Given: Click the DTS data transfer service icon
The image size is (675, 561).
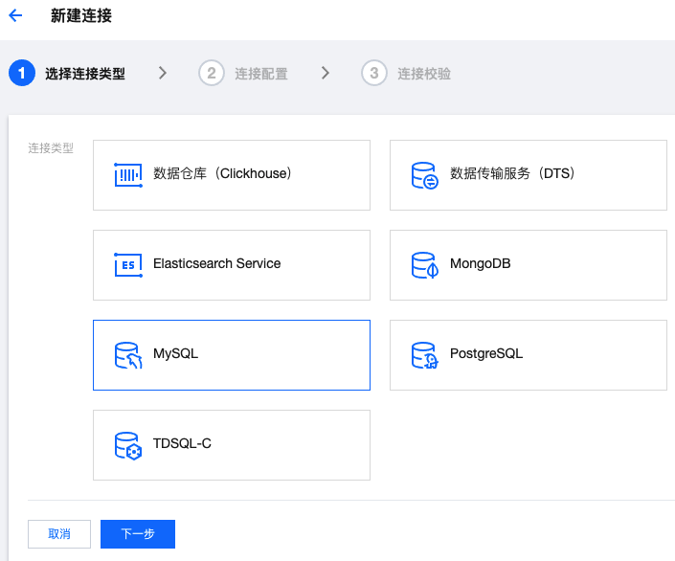Looking at the screenshot, I should pyautogui.click(x=424, y=175).
